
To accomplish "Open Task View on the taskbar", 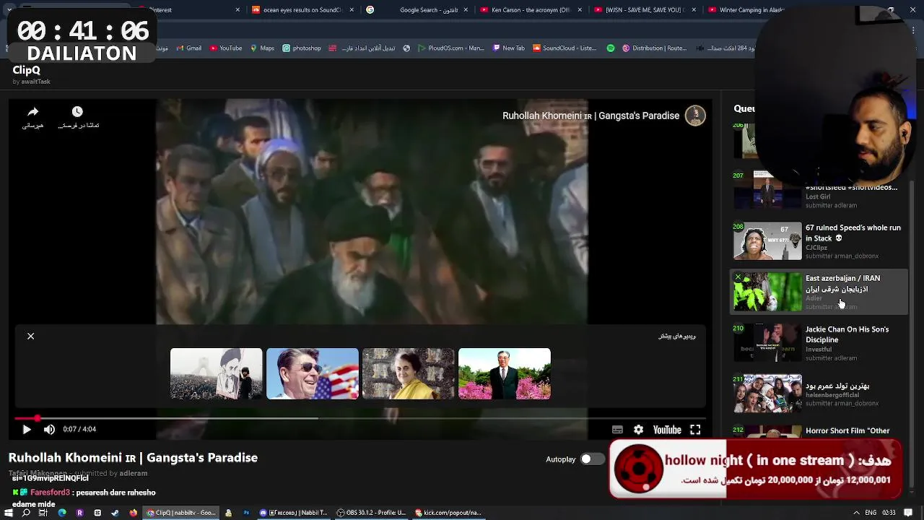I will click(43, 513).
